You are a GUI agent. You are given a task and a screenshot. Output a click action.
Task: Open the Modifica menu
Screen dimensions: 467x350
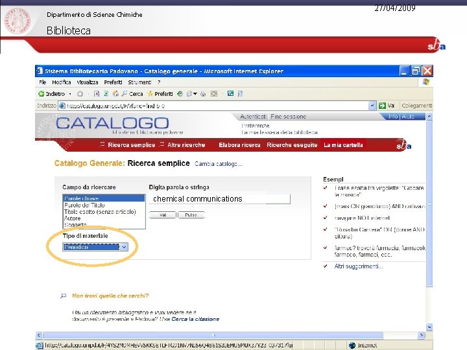coord(62,82)
